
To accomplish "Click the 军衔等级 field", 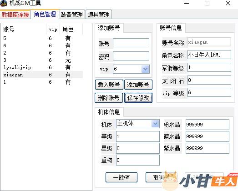I will click(209, 67).
